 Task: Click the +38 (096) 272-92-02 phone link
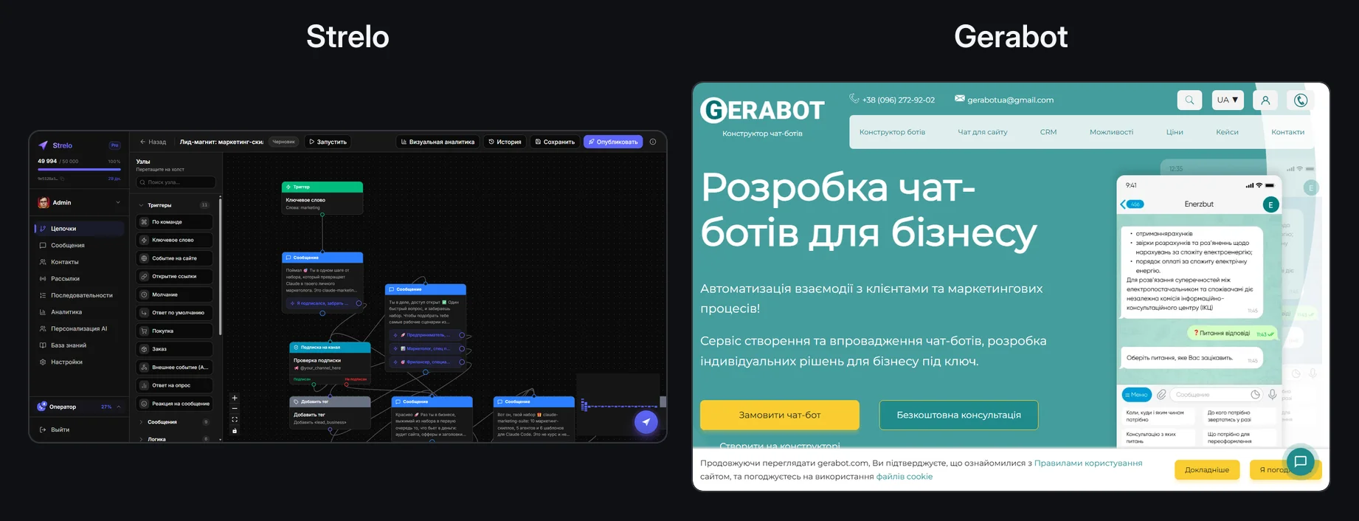pos(898,100)
